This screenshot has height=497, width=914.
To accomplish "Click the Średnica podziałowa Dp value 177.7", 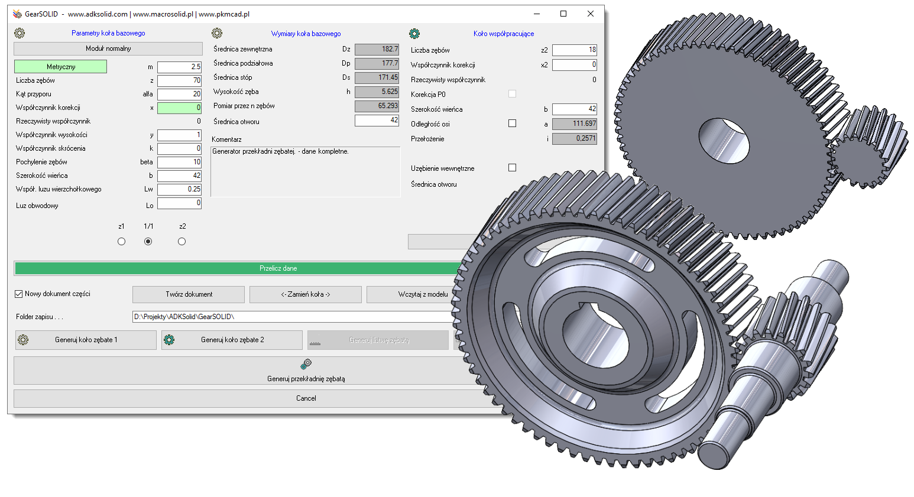I will tap(377, 63).
